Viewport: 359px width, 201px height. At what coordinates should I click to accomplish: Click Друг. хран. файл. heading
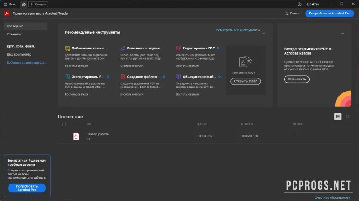(21, 46)
